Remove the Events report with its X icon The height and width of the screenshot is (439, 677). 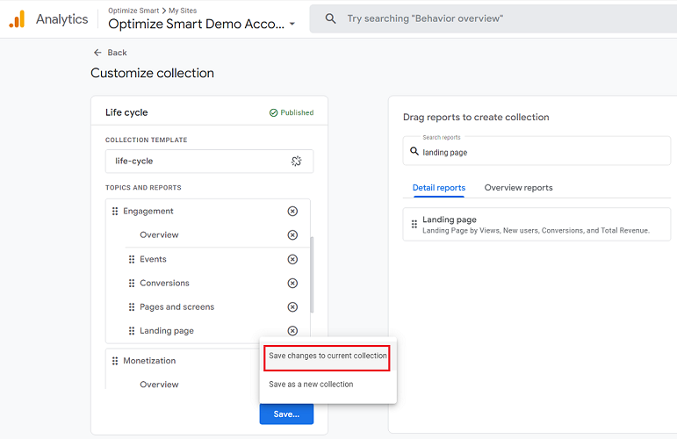point(292,259)
